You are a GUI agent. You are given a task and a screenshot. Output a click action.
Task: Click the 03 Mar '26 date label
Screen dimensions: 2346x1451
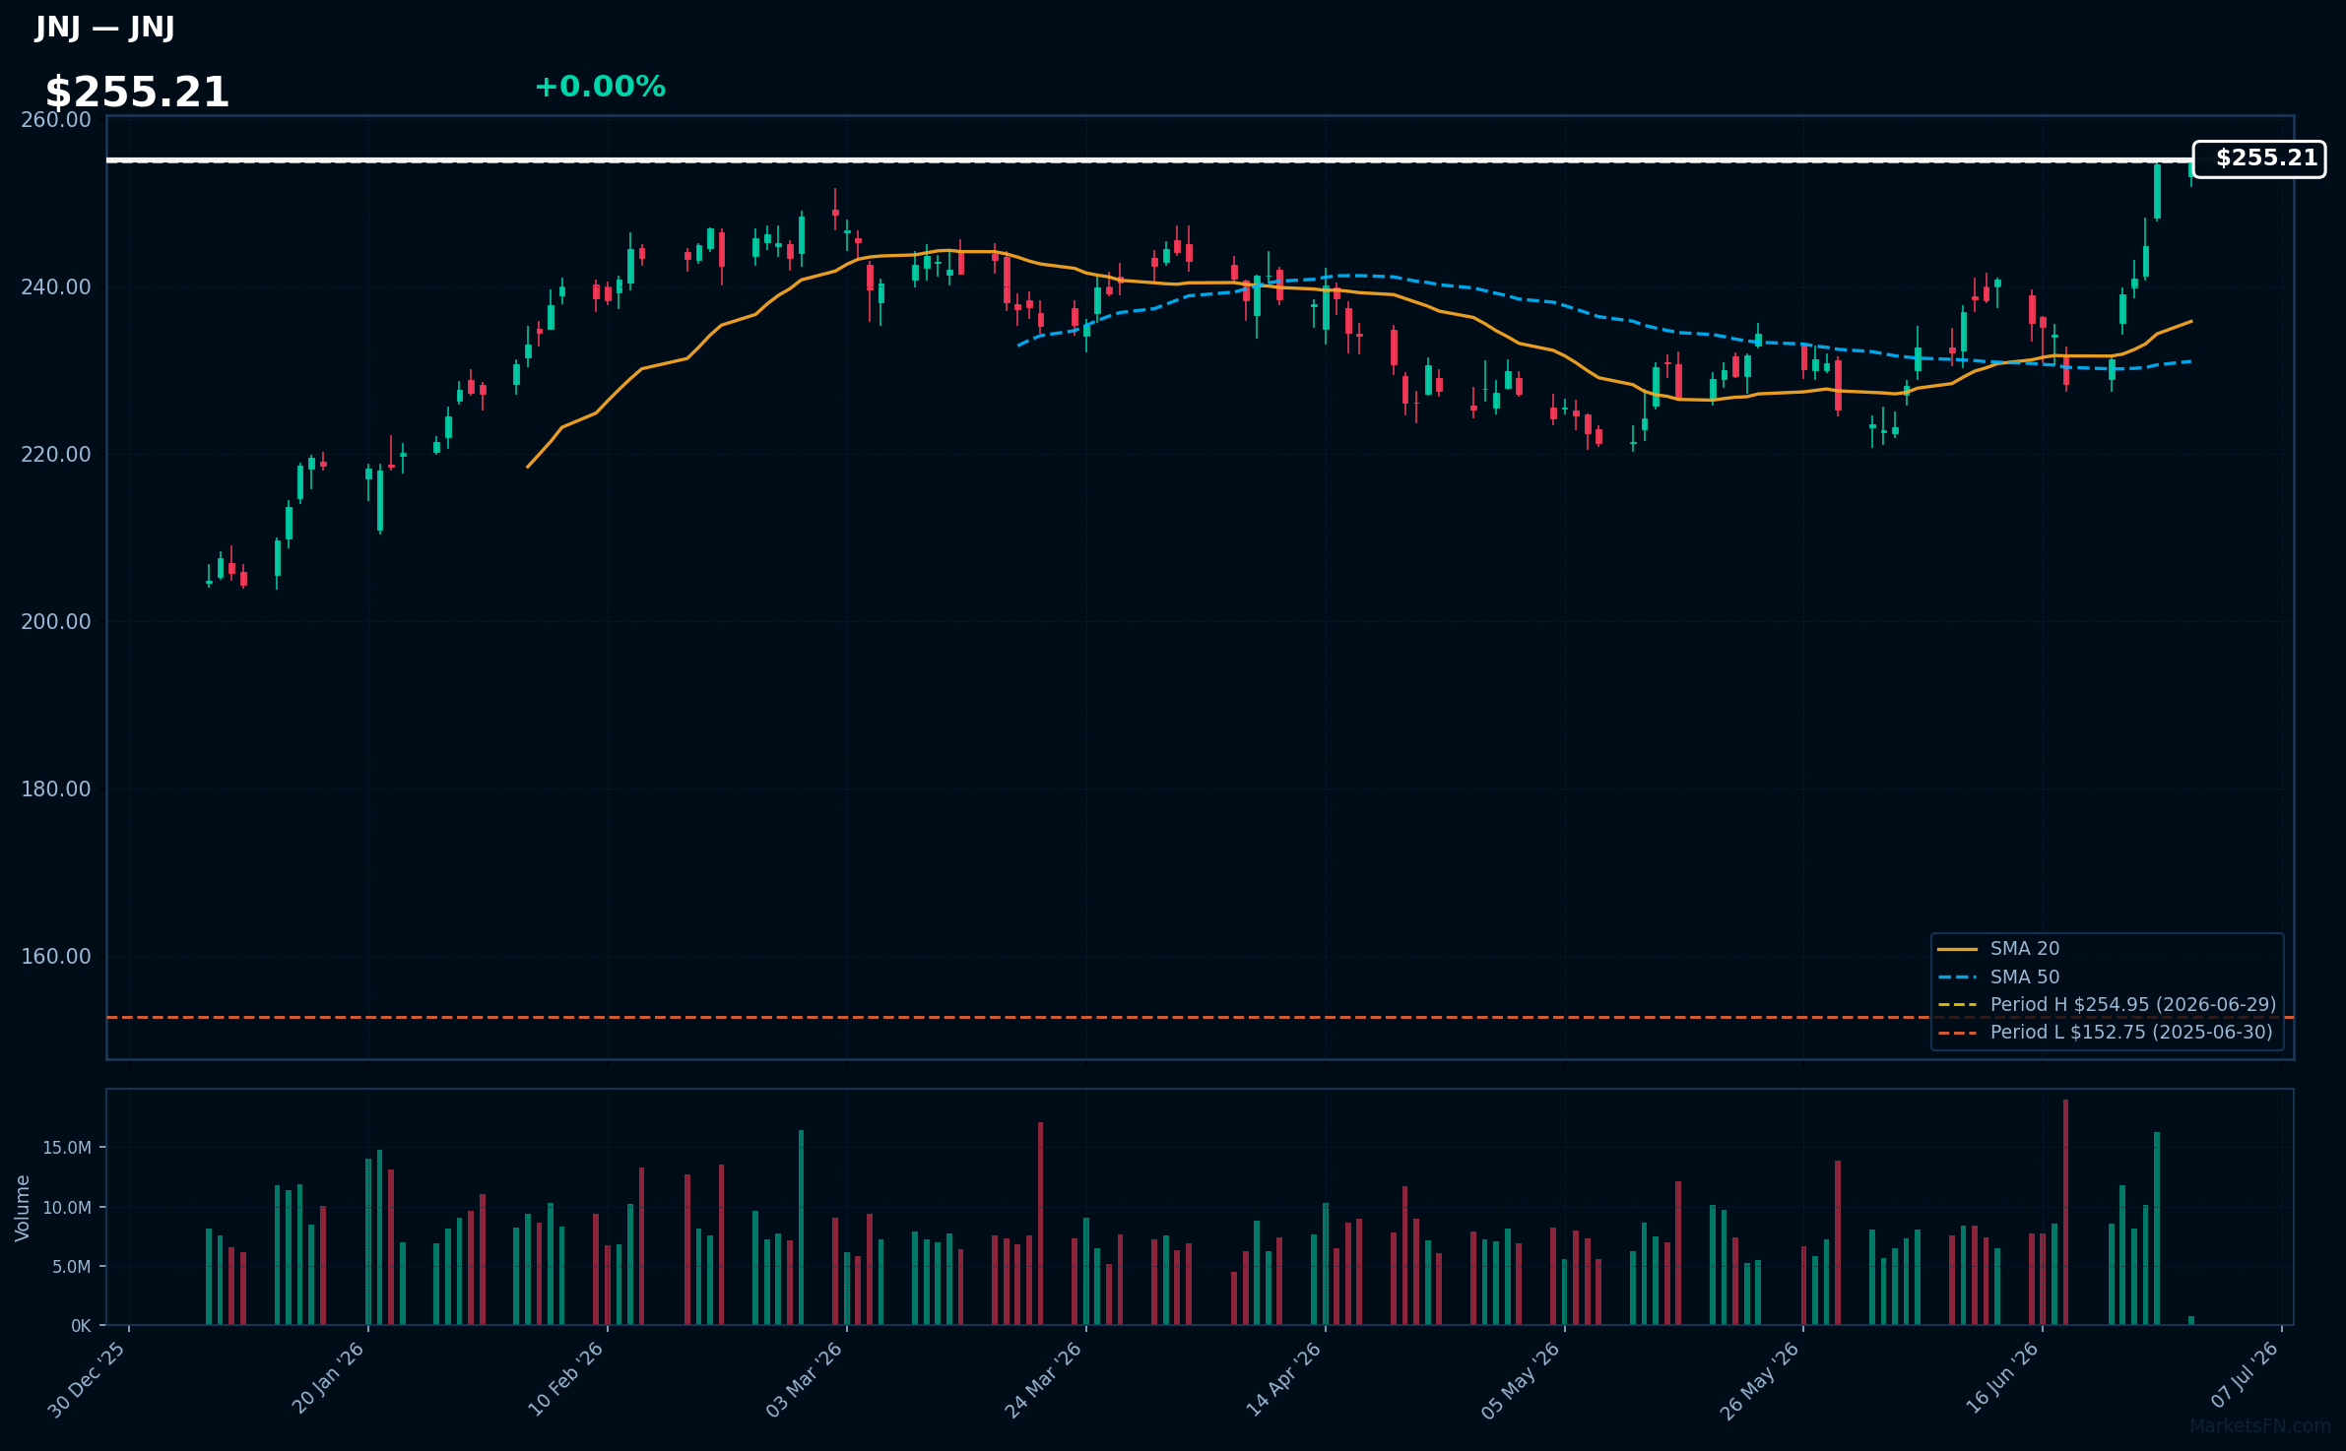click(x=805, y=1380)
